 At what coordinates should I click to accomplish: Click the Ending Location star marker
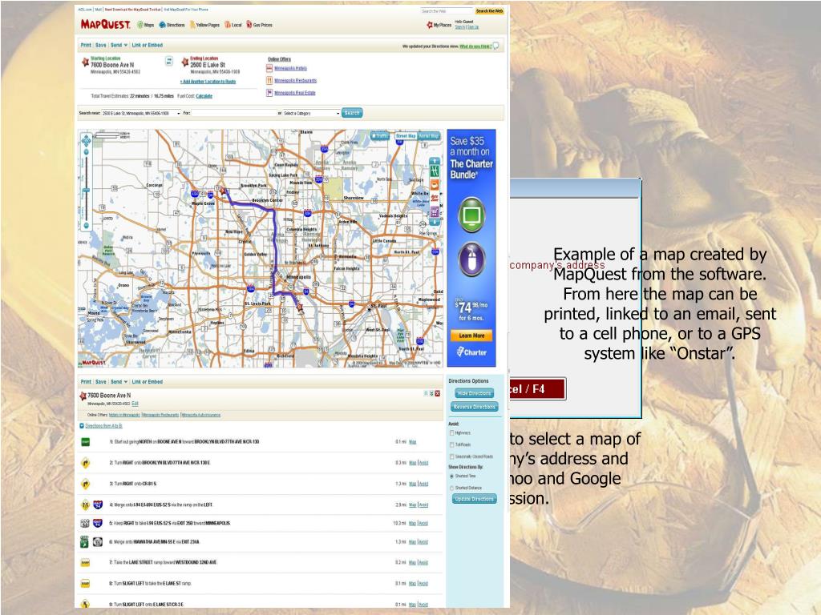(185, 62)
